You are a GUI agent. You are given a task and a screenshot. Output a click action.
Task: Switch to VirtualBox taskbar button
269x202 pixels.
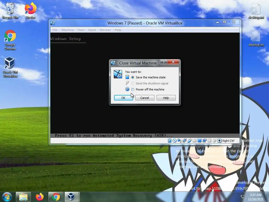tap(71, 197)
